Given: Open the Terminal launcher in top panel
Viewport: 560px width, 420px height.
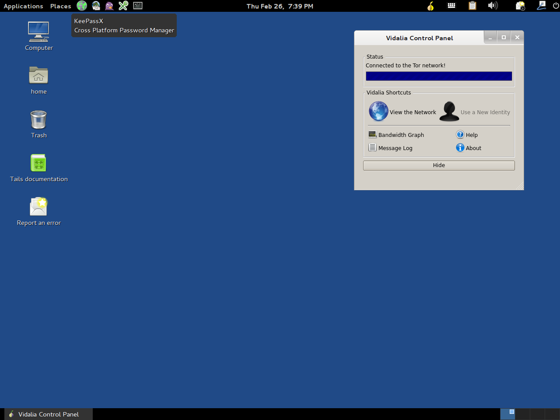Looking at the screenshot, I should tap(138, 6).
